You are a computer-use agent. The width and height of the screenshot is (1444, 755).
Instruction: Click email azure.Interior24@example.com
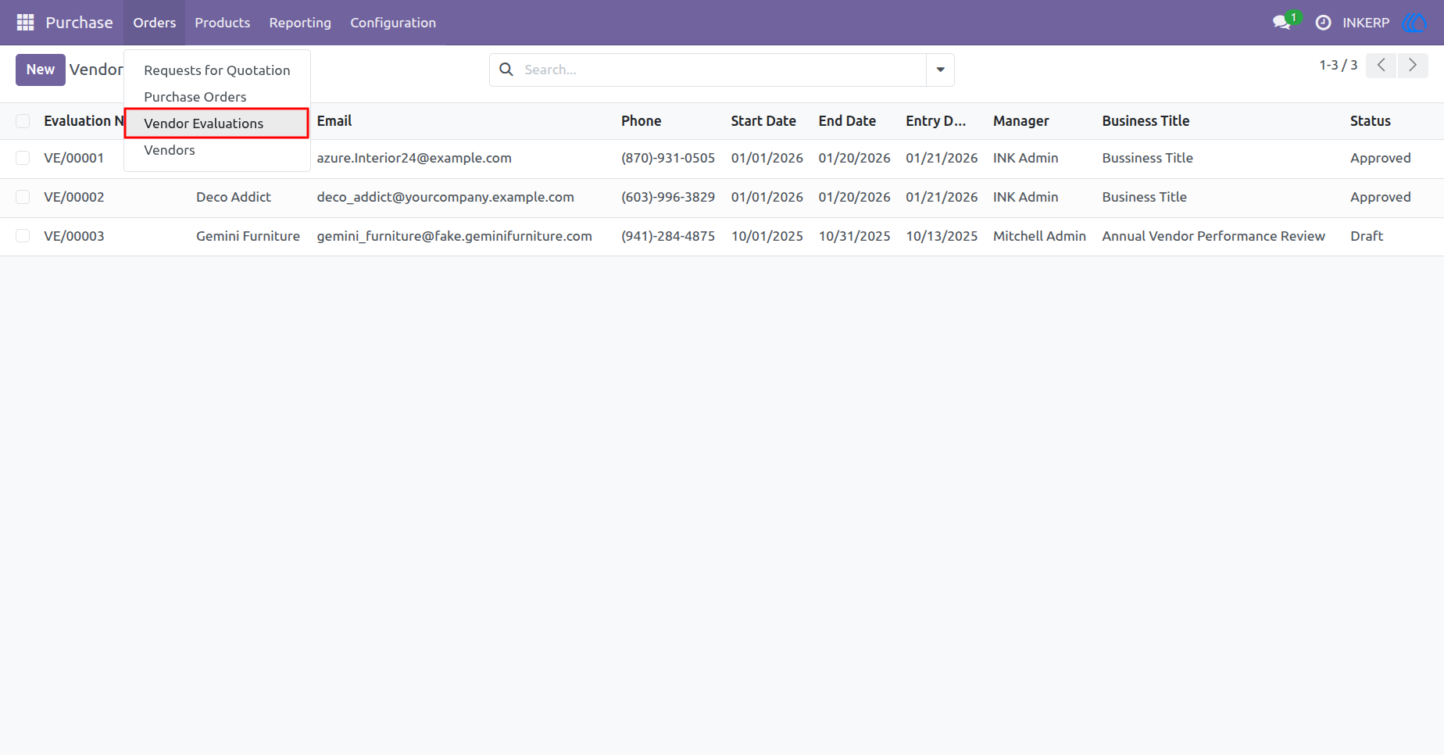414,158
